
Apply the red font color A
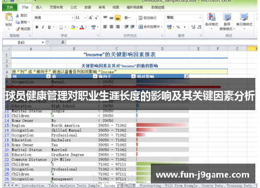tap(82, 27)
